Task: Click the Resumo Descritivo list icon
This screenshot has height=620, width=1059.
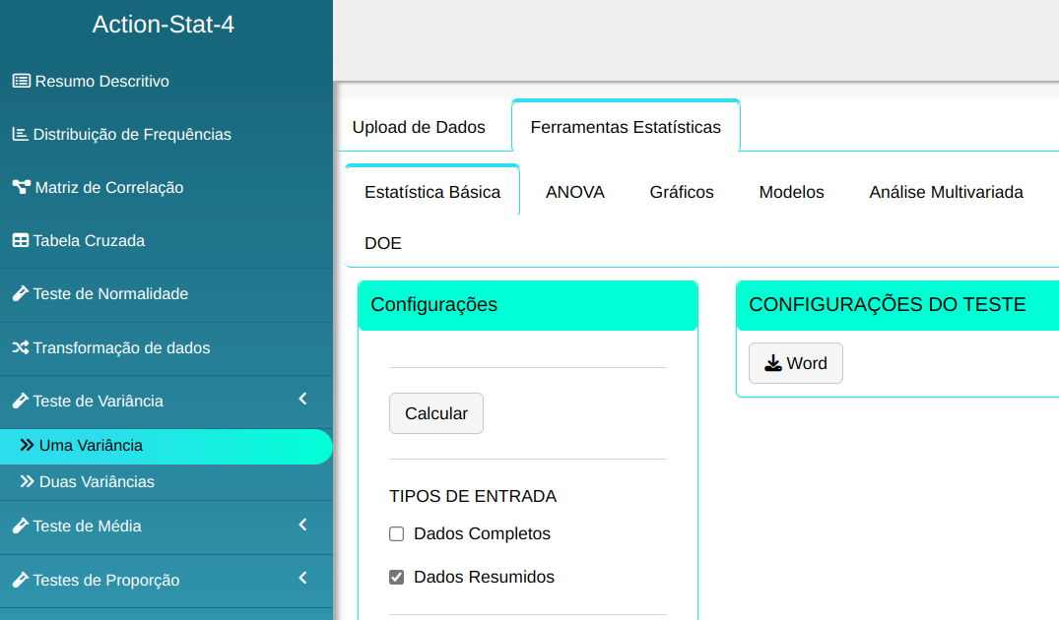Action: (x=21, y=81)
